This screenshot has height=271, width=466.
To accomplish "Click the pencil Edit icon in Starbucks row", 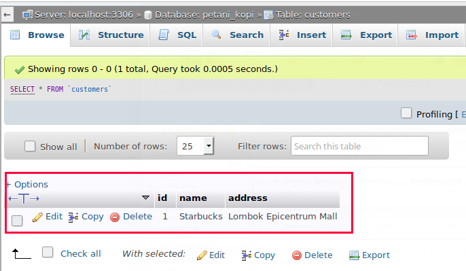I will tap(37, 217).
